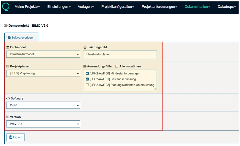Click the Anwendungsfälle list icon
The image size is (240, 146).
[x=85, y=66]
